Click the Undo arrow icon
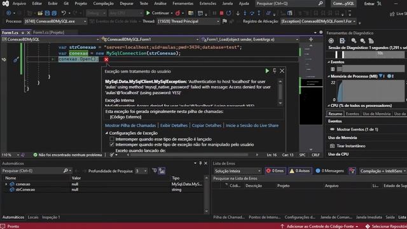Image resolution: width=407 pixels, height=229 pixels. (64, 13)
